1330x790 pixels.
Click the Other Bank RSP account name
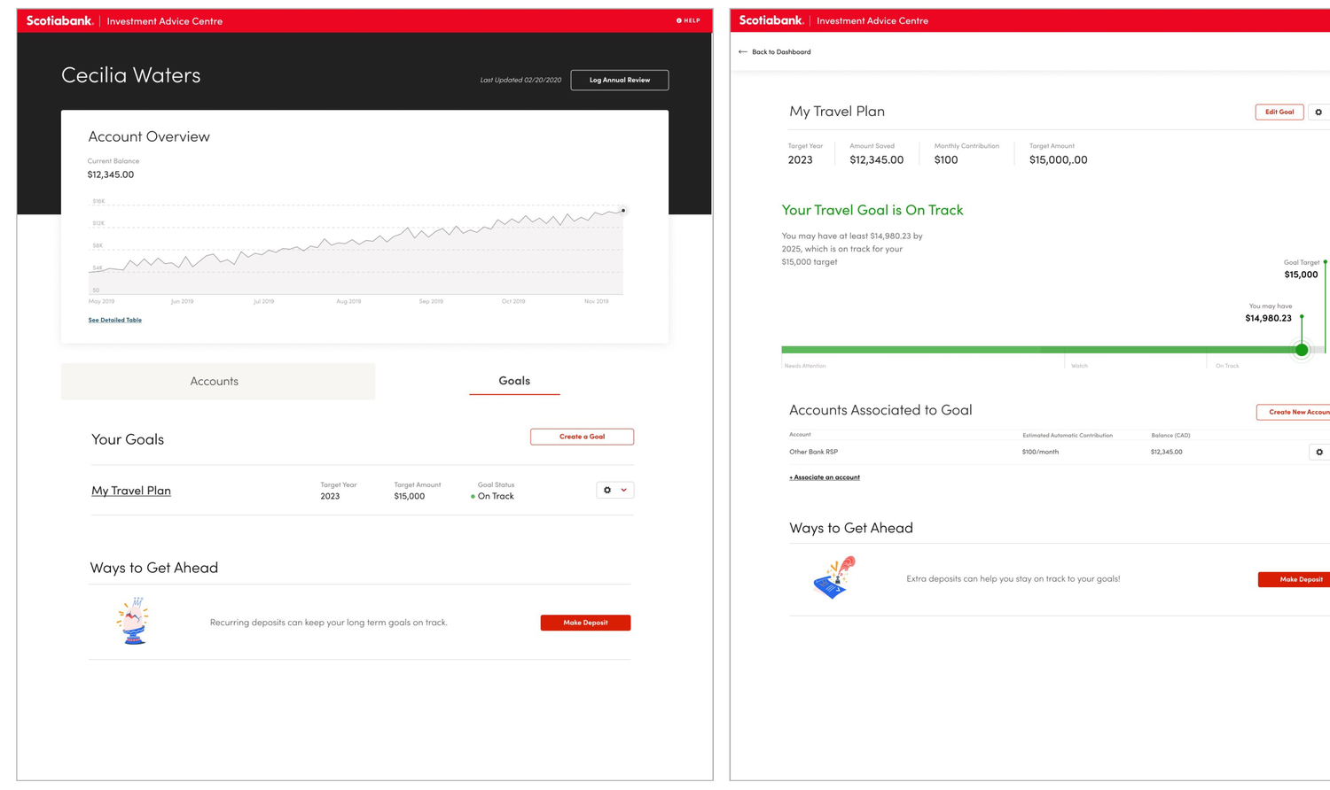point(813,452)
